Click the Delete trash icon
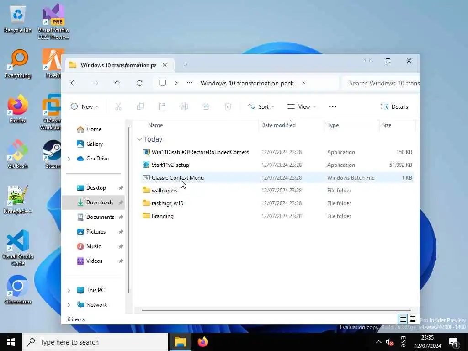 [x=228, y=106]
